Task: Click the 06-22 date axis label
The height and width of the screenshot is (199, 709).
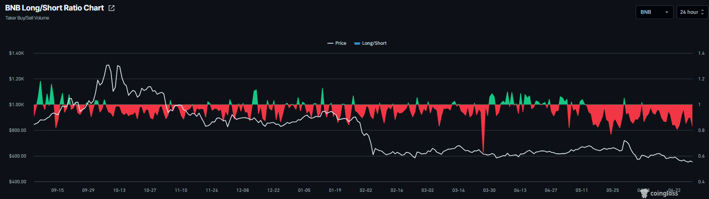Action: point(674,190)
